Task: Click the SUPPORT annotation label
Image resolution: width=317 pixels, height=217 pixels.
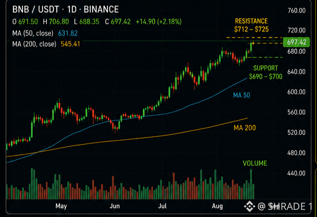Action: 265,68
